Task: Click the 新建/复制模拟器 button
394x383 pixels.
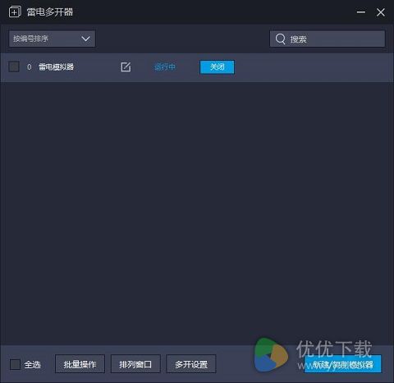Action: 342,364
